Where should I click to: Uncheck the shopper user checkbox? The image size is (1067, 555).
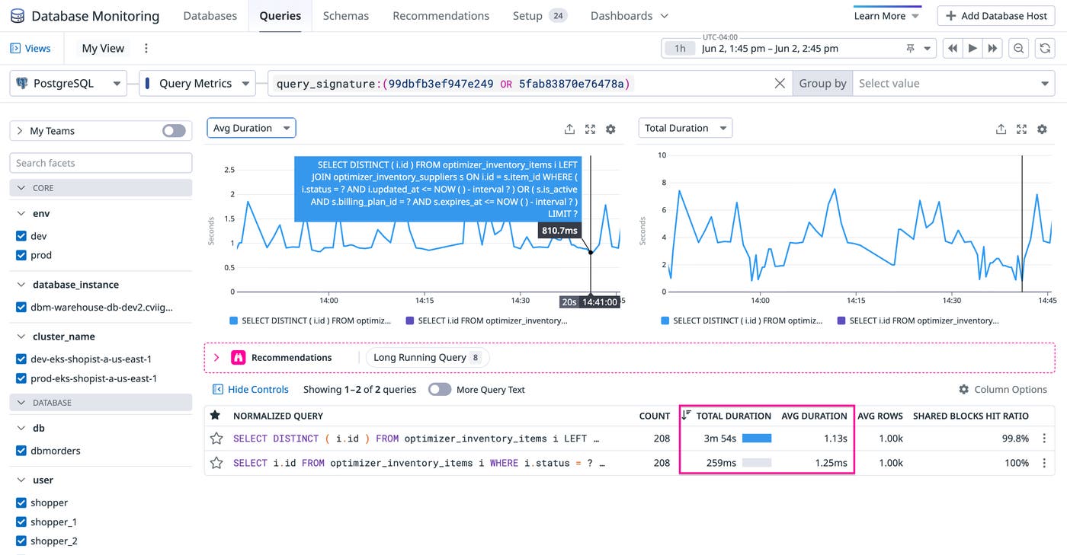point(21,502)
